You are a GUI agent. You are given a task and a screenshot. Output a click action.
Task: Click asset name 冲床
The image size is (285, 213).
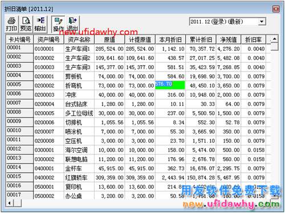(x=71, y=95)
